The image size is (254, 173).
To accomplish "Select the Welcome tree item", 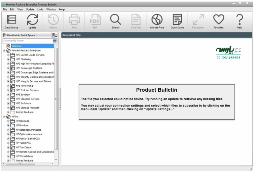I will [33, 46].
